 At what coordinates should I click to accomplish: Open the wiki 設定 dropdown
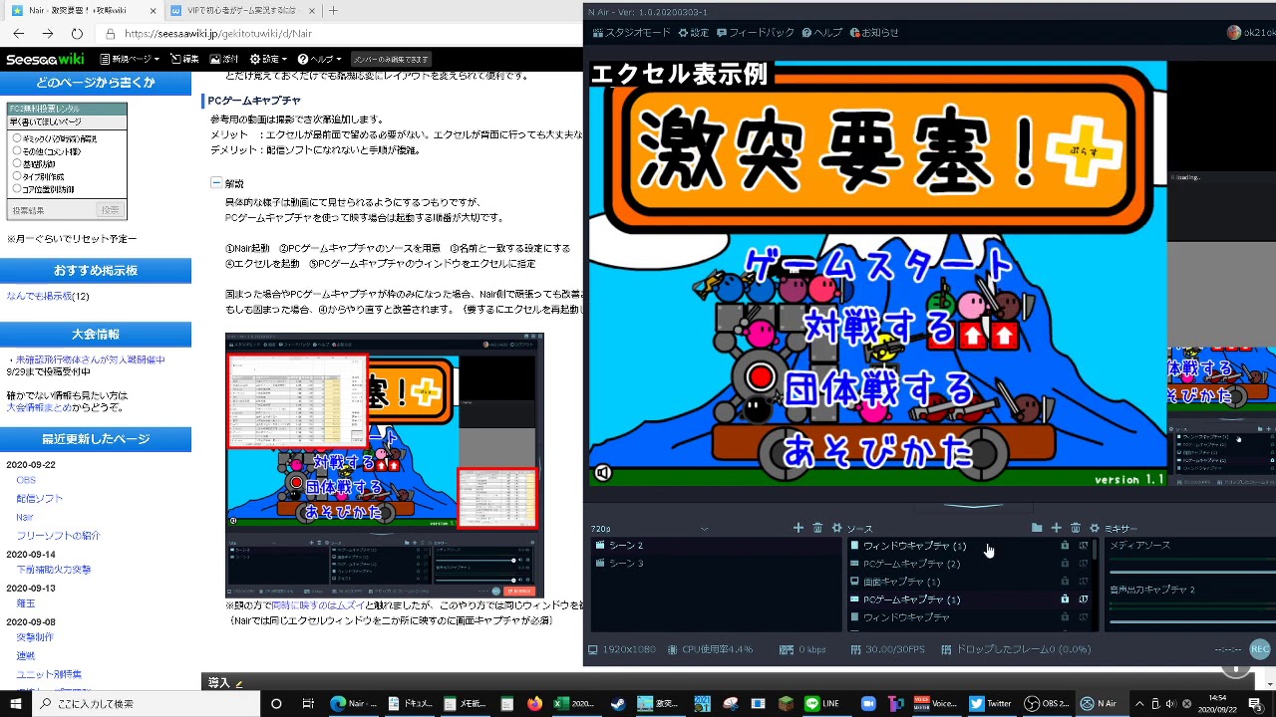coord(268,60)
